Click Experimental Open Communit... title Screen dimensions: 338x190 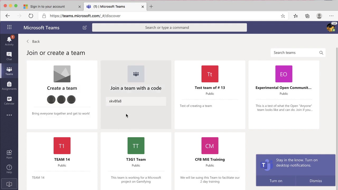tap(284, 88)
